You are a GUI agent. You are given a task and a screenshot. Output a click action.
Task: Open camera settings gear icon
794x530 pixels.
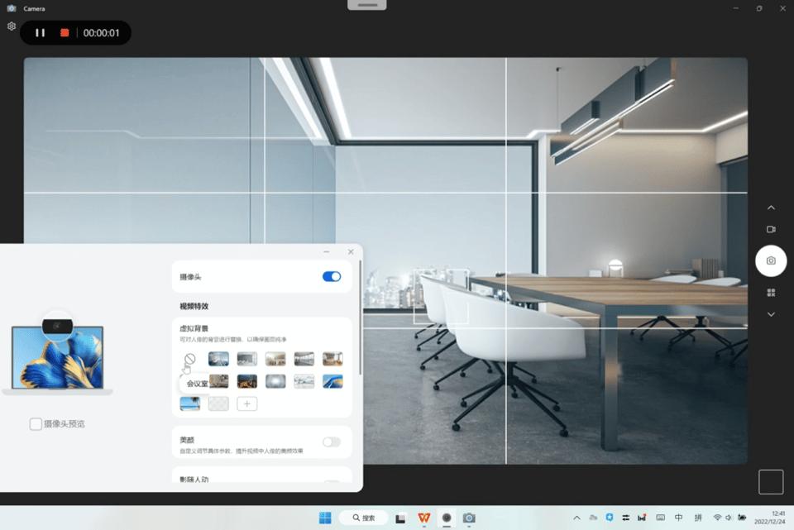coord(12,26)
